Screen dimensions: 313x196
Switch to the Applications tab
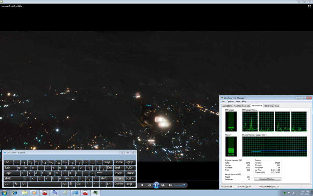[227, 106]
